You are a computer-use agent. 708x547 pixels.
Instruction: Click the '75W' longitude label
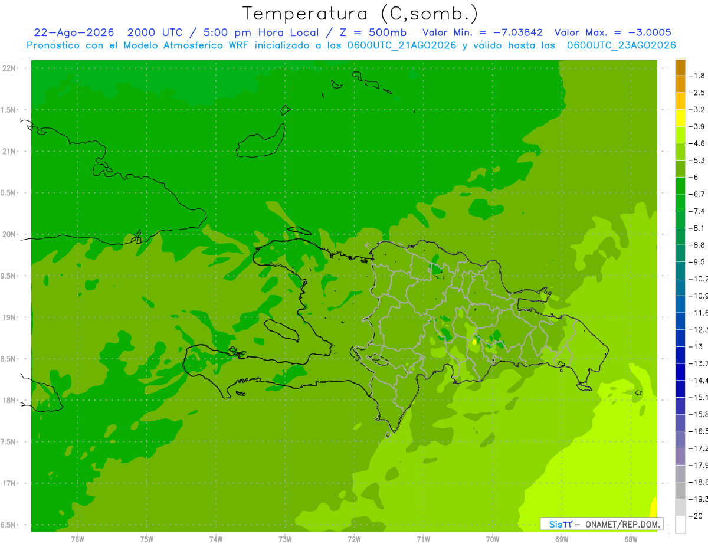[147, 539]
